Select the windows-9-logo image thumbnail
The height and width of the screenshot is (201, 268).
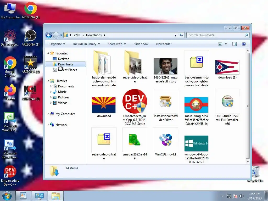[197, 149]
